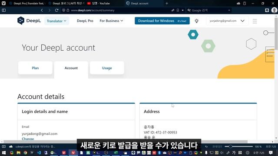This screenshot has width=278, height=156.
Task: Open the DeepL Pro nav link
Action: [85, 21]
